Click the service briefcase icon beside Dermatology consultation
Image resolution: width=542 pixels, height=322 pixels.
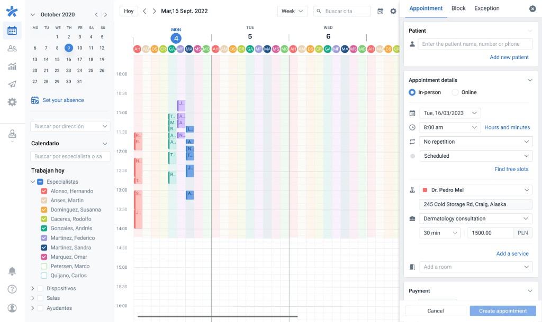[x=412, y=219]
